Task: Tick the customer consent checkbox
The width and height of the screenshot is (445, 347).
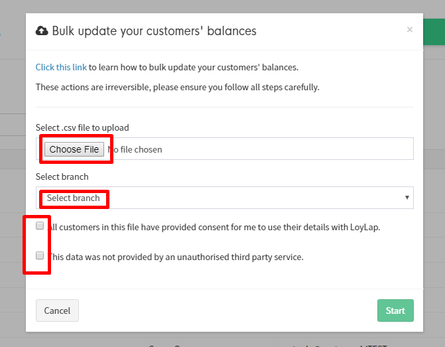Action: point(40,226)
